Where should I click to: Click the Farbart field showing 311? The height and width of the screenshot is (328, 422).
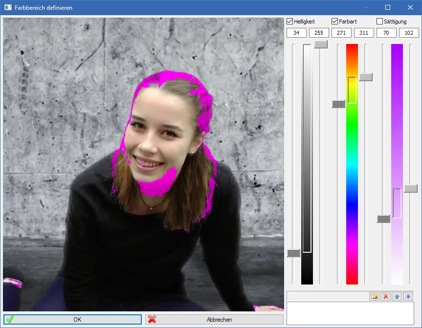click(x=364, y=33)
